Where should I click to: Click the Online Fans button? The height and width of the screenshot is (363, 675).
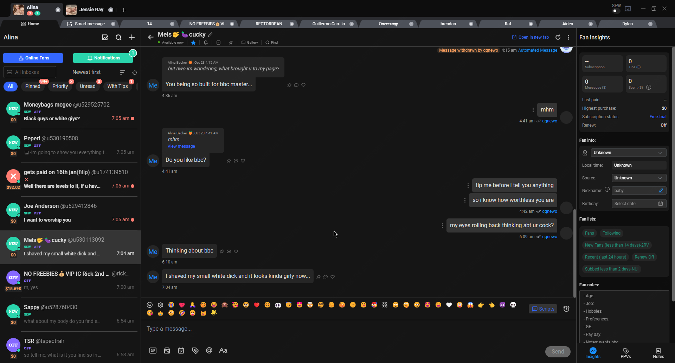33,58
